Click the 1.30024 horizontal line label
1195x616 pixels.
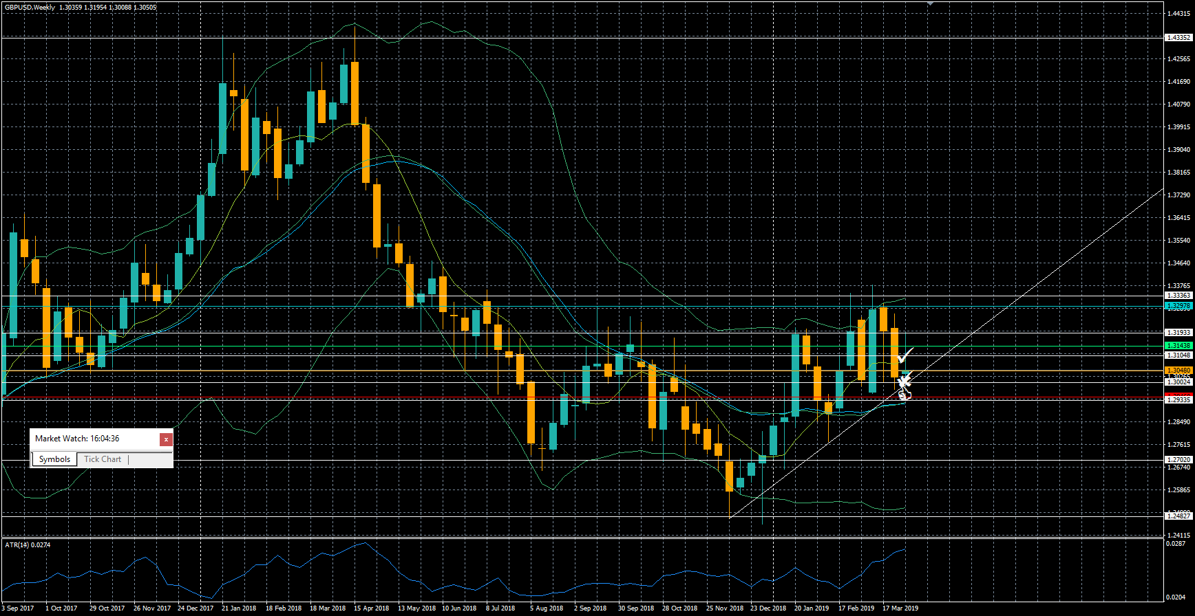pyautogui.click(x=1178, y=381)
